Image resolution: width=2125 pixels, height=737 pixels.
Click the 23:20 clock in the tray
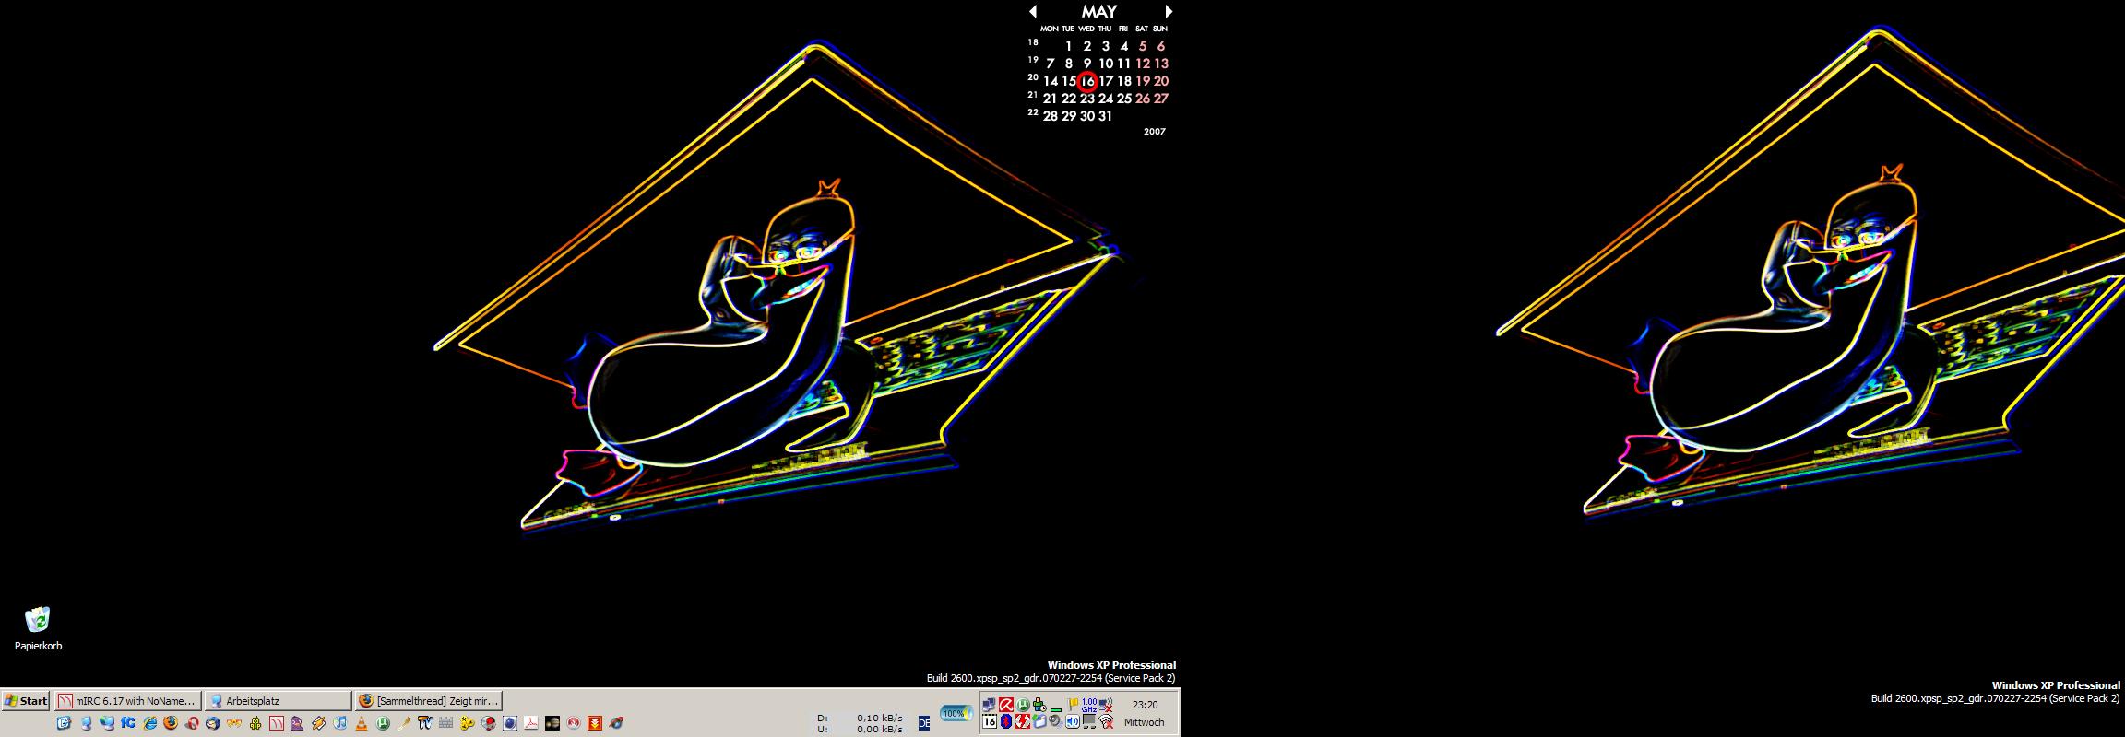tap(1146, 705)
